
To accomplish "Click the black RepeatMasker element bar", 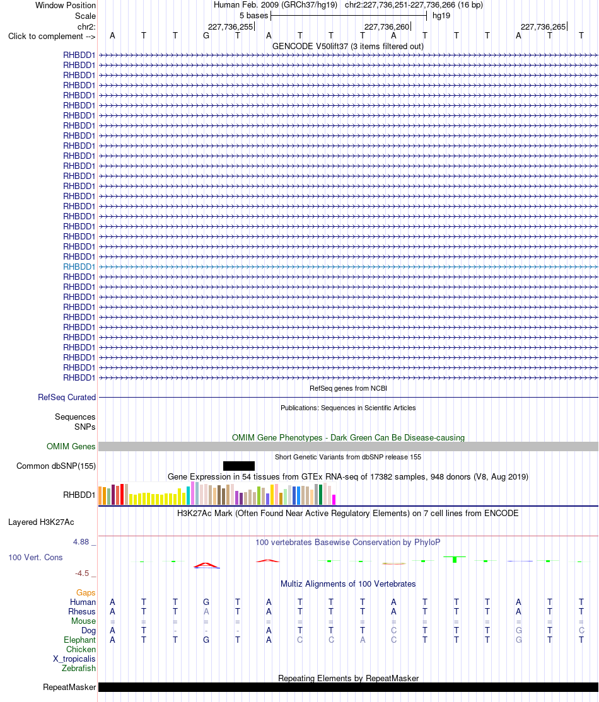I will click(x=348, y=688).
